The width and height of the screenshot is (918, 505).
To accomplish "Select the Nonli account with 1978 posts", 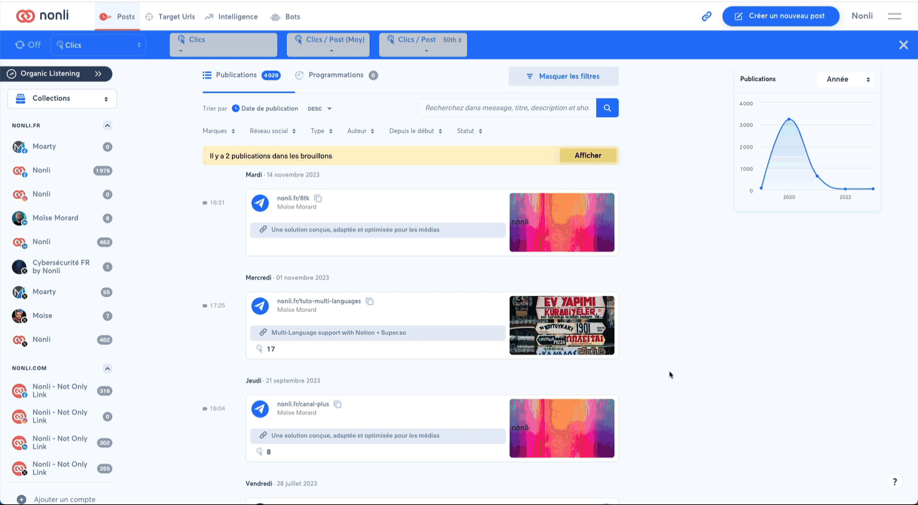I will [x=62, y=171].
